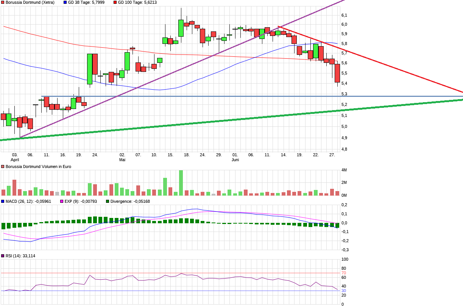Click the last red candlestick on the chart
This screenshot has height=308, width=463.
[x=337, y=73]
